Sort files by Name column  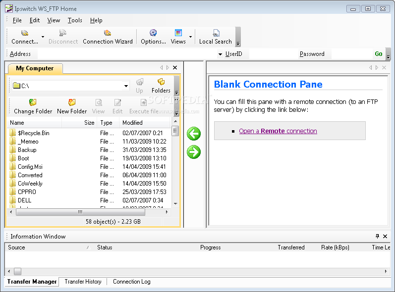[35, 123]
